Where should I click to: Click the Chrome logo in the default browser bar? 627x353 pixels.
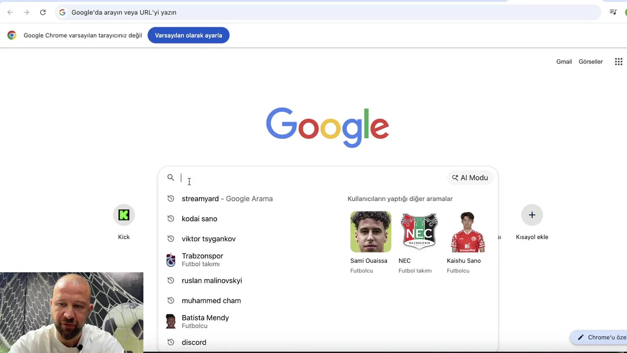click(x=12, y=35)
